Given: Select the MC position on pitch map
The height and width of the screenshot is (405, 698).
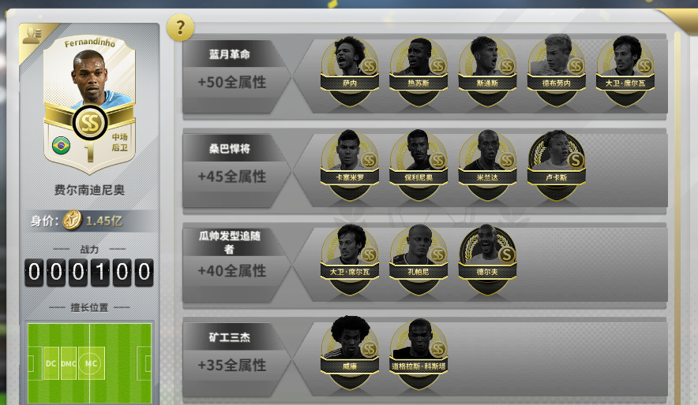Looking at the screenshot, I should (x=92, y=363).
